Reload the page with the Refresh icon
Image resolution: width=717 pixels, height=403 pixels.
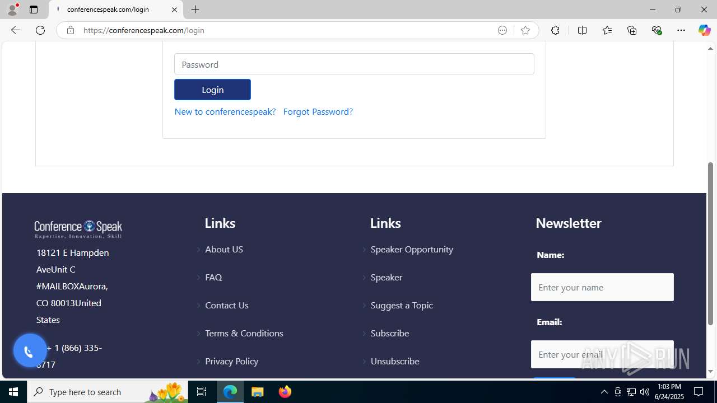tap(40, 30)
